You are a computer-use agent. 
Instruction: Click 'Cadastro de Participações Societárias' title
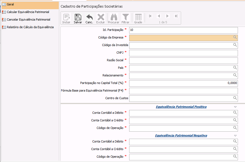click(92, 7)
